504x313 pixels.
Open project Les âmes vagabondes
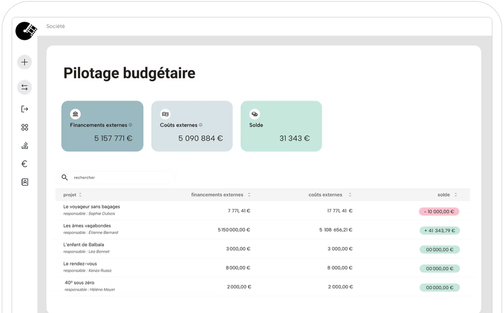click(x=87, y=226)
